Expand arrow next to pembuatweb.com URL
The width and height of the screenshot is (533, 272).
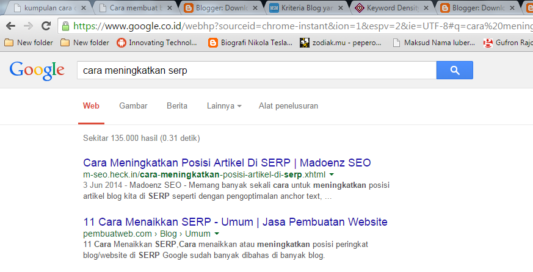click(x=217, y=234)
